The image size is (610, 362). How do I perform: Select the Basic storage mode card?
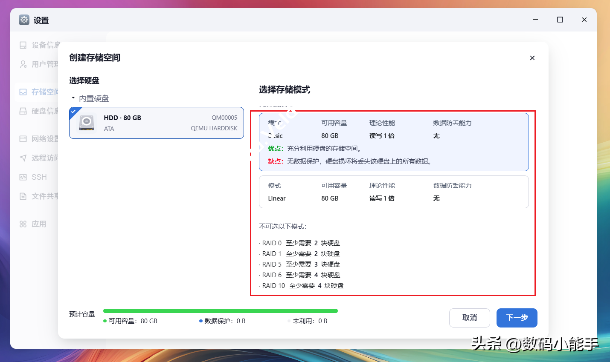click(393, 142)
